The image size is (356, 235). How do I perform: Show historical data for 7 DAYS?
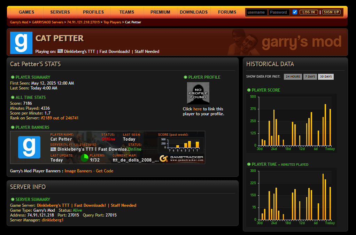click(x=310, y=77)
